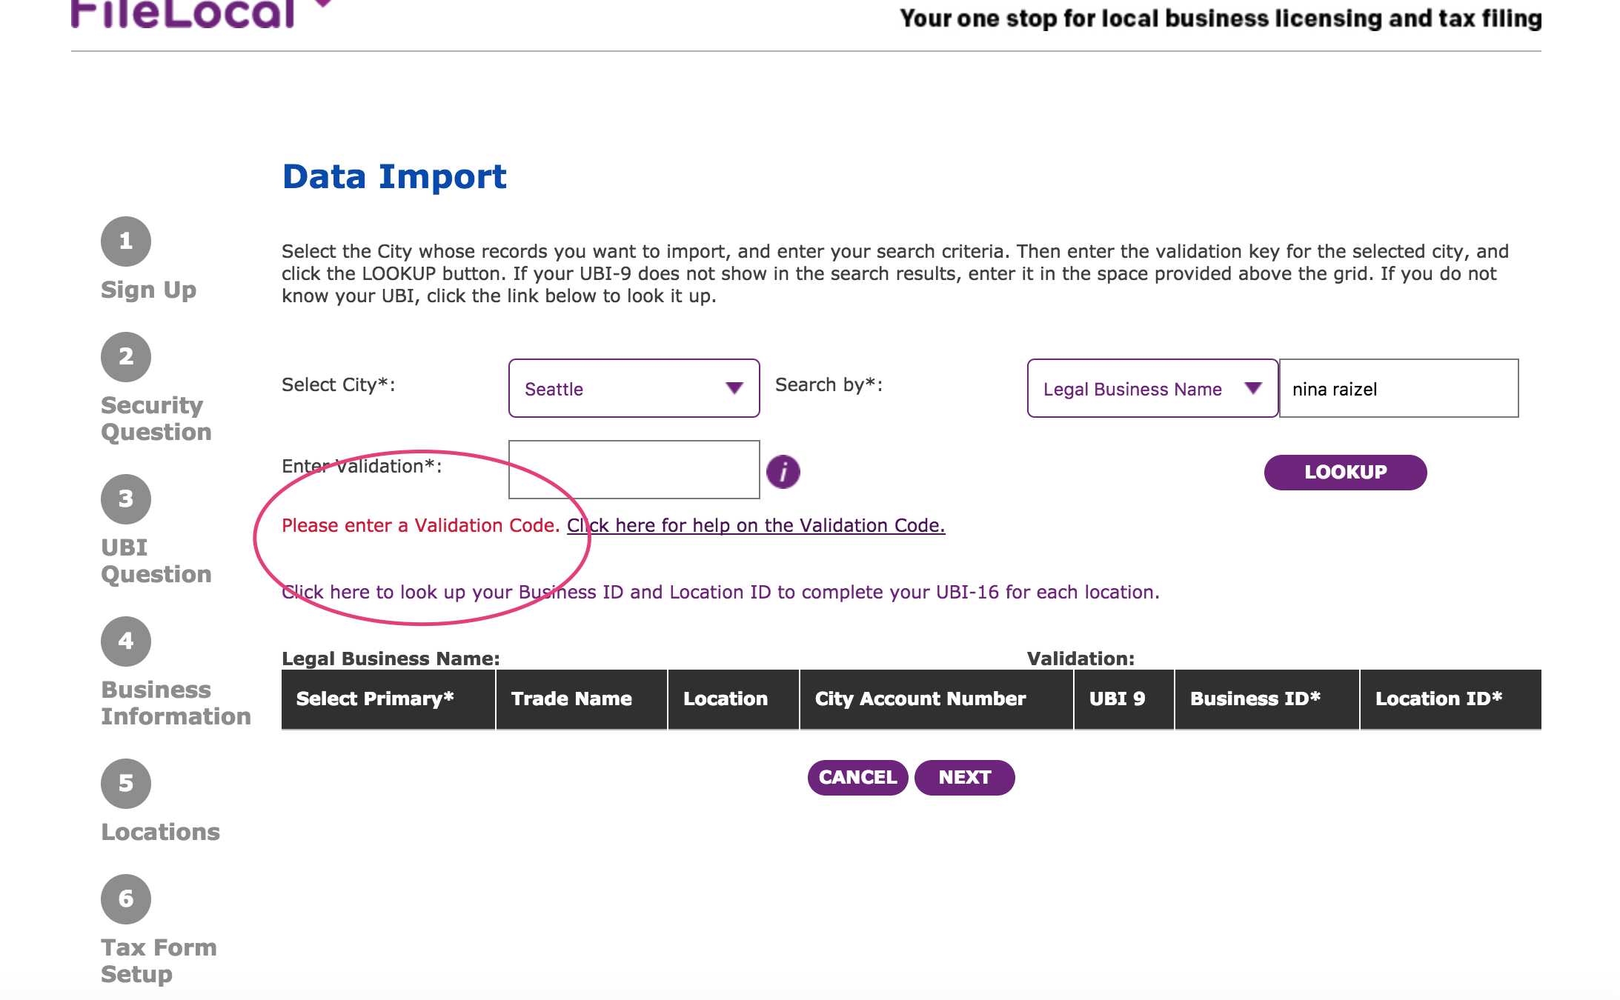Screen dimensions: 1620x1000
Task: Click the City Account Number column header
Action: pyautogui.click(x=920, y=699)
